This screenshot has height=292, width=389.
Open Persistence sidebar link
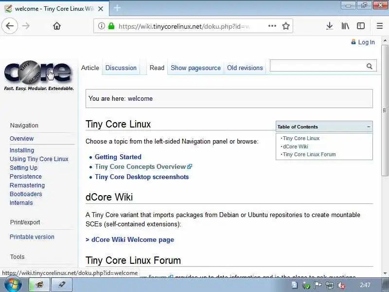[x=26, y=177]
